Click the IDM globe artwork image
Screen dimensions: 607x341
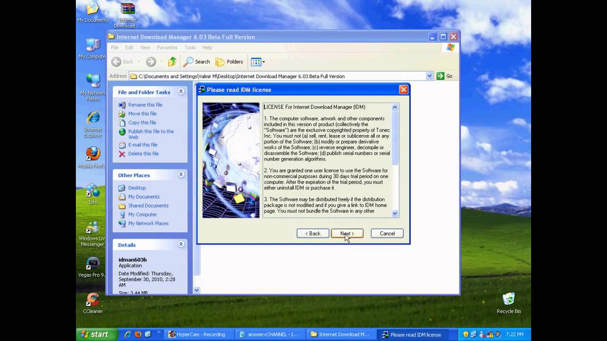[x=231, y=160]
